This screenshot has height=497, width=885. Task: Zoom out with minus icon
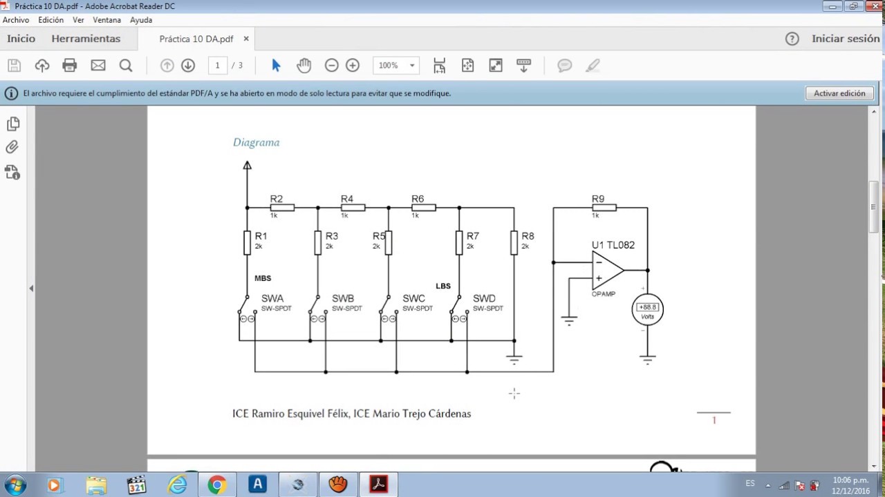coord(332,66)
